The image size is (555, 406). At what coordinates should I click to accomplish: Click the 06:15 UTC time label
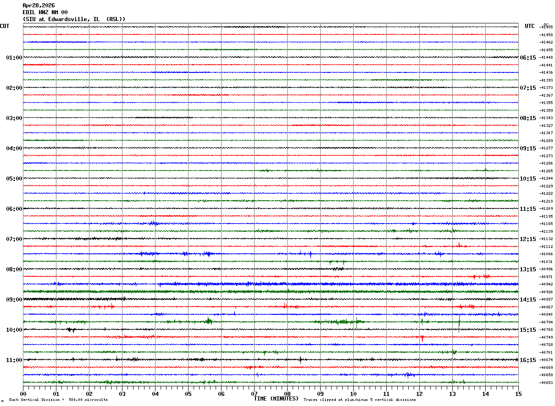click(x=528, y=58)
